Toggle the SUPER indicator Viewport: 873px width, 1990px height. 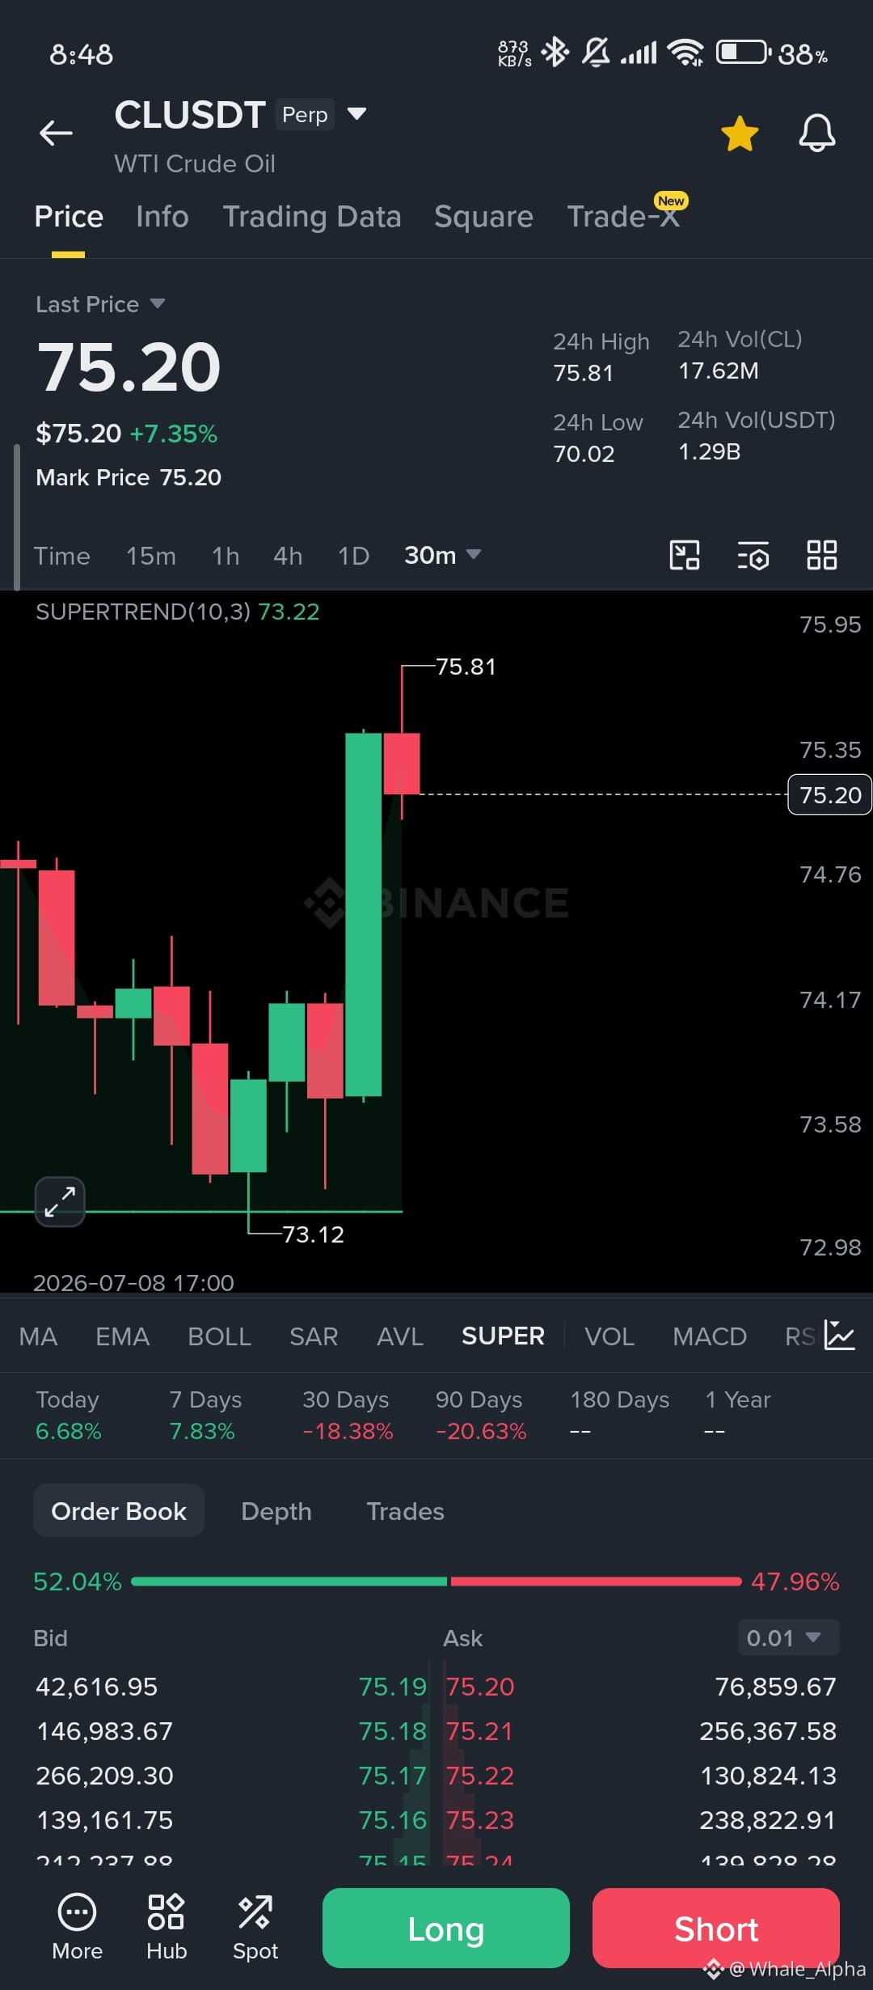(503, 1336)
